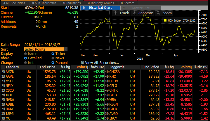This screenshot has width=210, height=121.
Task: Select the Percent change radio button
Action: [53, 63]
